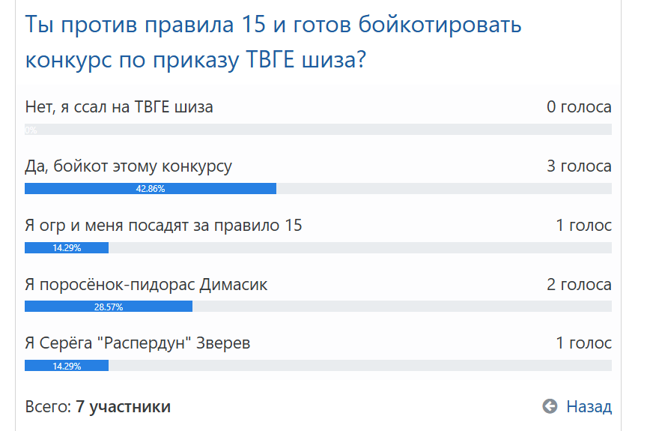Click the 28.57% blue progress bar
This screenshot has height=431, width=653.
109,307
